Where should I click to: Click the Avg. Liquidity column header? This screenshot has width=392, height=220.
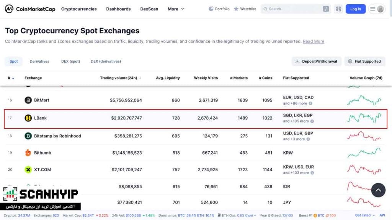168,78
